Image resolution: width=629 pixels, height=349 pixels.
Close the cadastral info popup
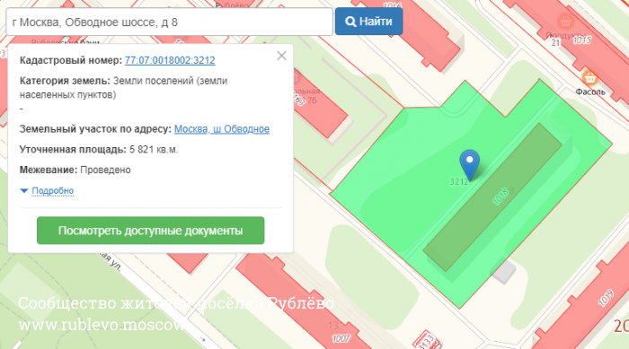[x=281, y=56]
